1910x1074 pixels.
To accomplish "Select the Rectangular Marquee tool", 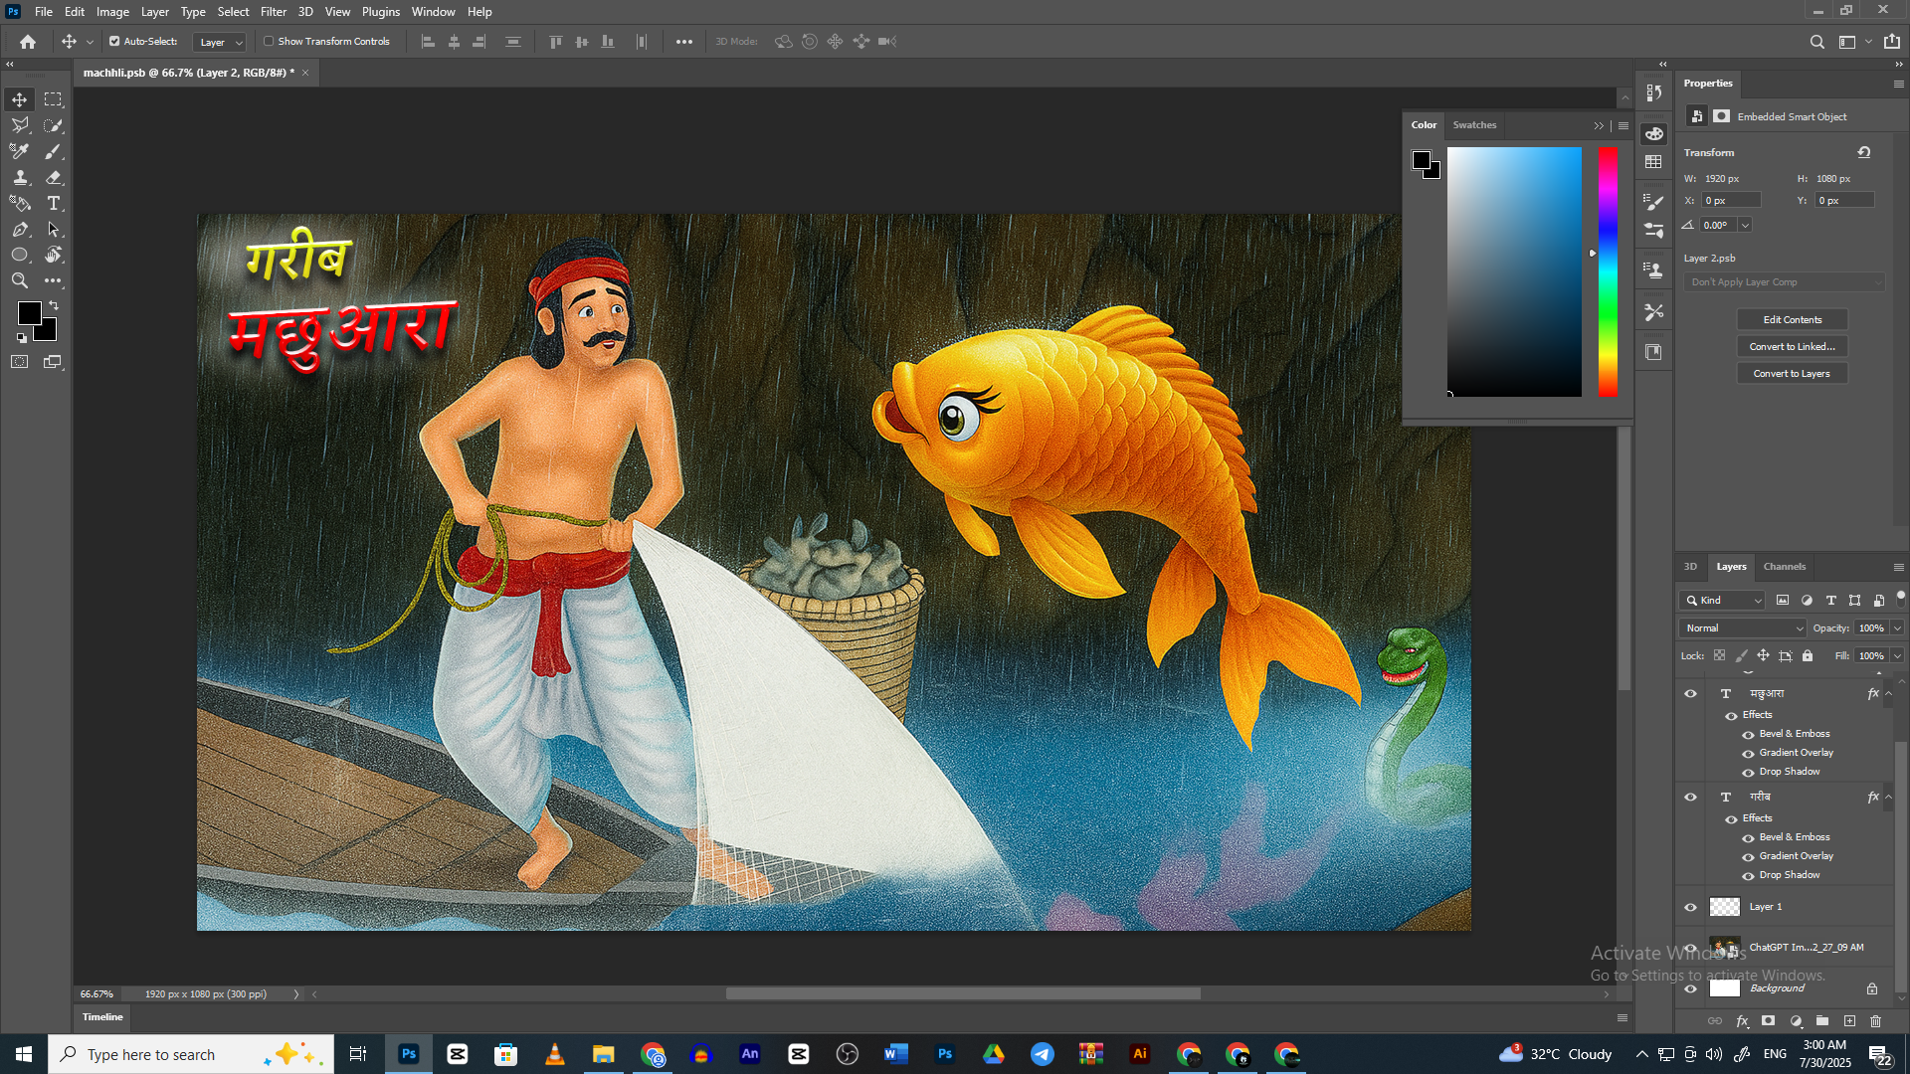I will (x=54, y=99).
